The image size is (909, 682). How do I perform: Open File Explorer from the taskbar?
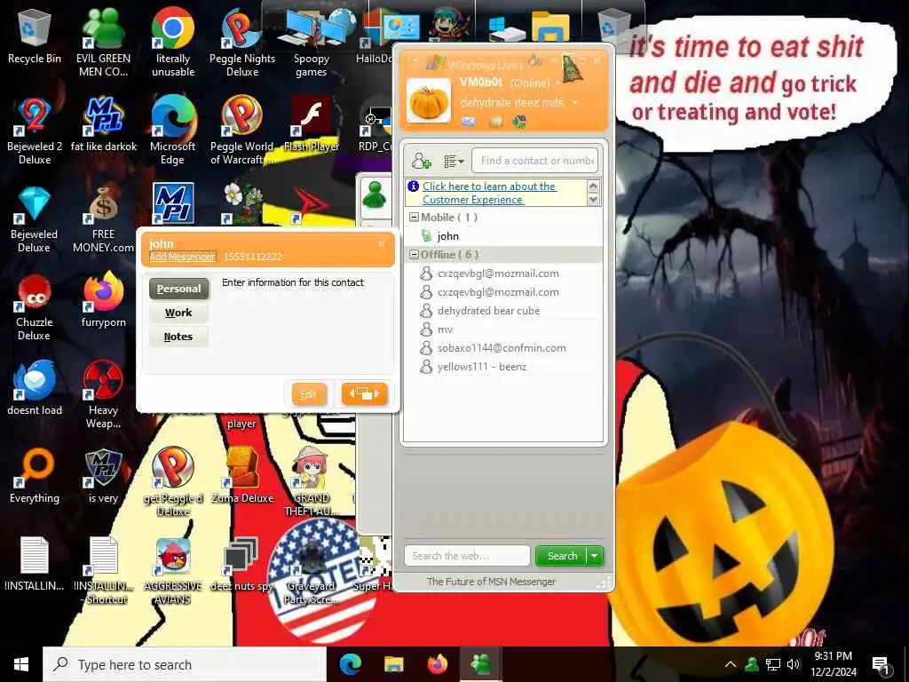393,664
